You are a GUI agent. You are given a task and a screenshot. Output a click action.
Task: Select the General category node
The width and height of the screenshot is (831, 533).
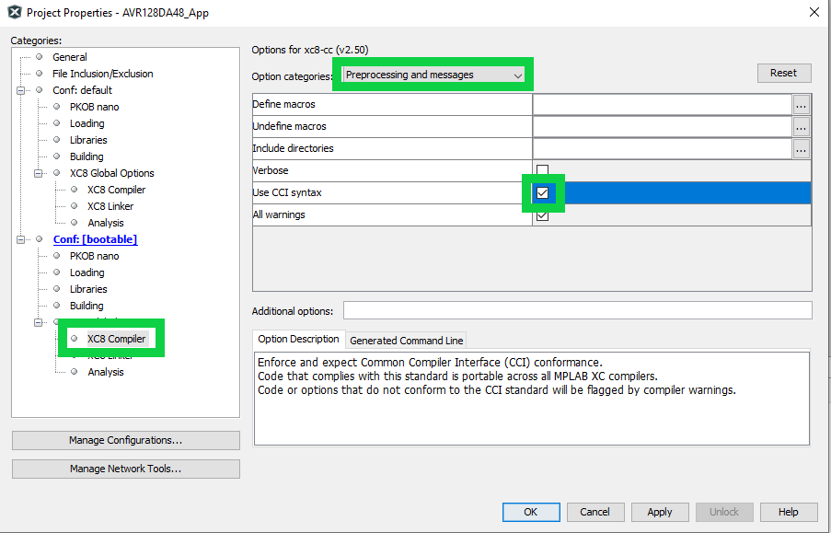tap(69, 57)
